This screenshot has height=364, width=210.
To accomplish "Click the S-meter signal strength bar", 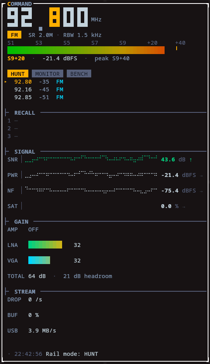I will tap(86, 50).
